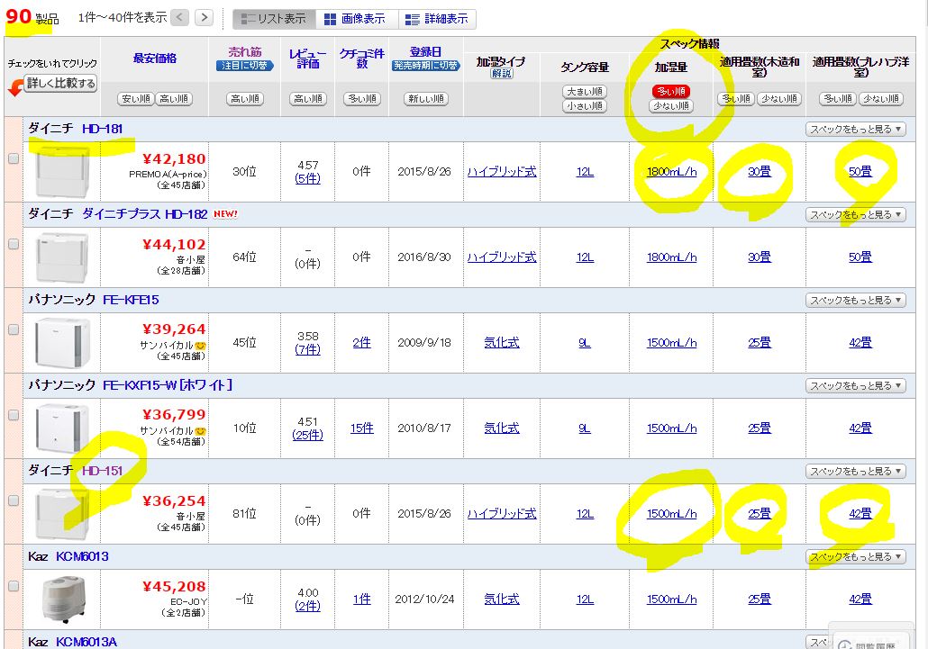Screen dimensions: 928x649
Task: Click 発売時期に切替 under 登録日
Action: [x=425, y=65]
